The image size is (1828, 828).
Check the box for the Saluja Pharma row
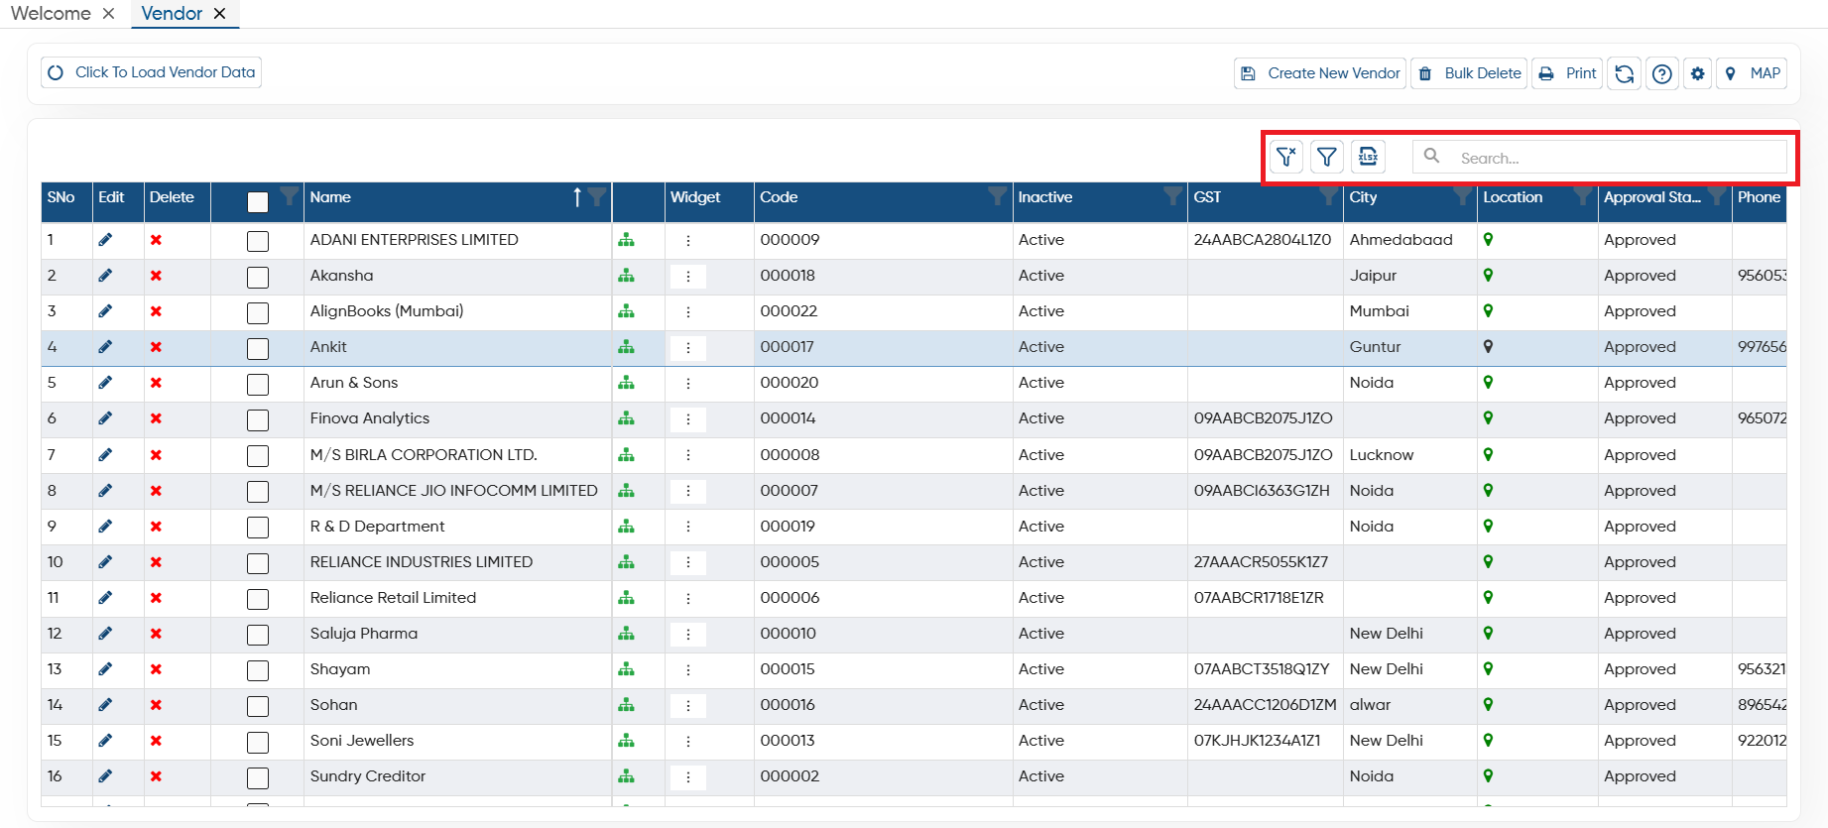tap(258, 635)
